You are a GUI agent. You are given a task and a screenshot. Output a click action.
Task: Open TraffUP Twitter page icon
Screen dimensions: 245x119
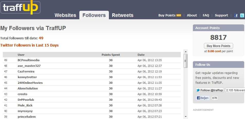(x=242, y=15)
